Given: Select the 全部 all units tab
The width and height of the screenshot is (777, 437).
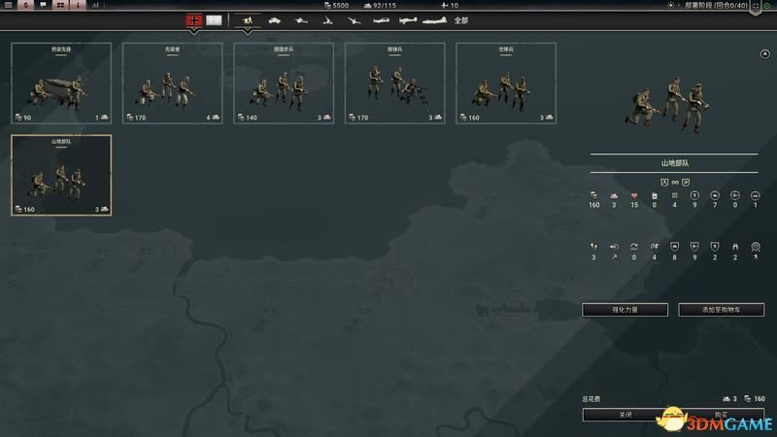Looking at the screenshot, I should [x=461, y=20].
